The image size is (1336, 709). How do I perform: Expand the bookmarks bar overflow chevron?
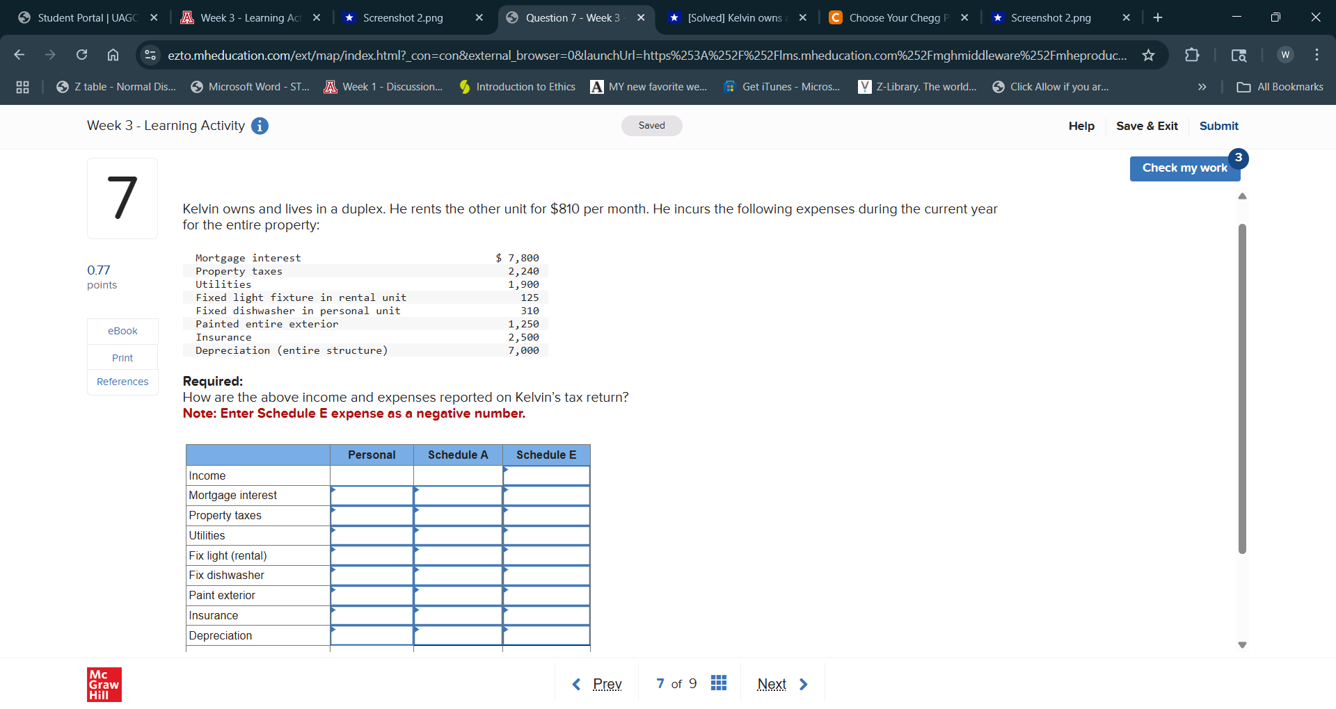(x=1202, y=87)
